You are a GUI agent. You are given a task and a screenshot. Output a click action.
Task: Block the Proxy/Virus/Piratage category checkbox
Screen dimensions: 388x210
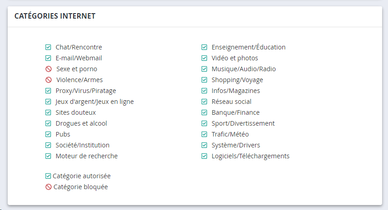(48, 91)
